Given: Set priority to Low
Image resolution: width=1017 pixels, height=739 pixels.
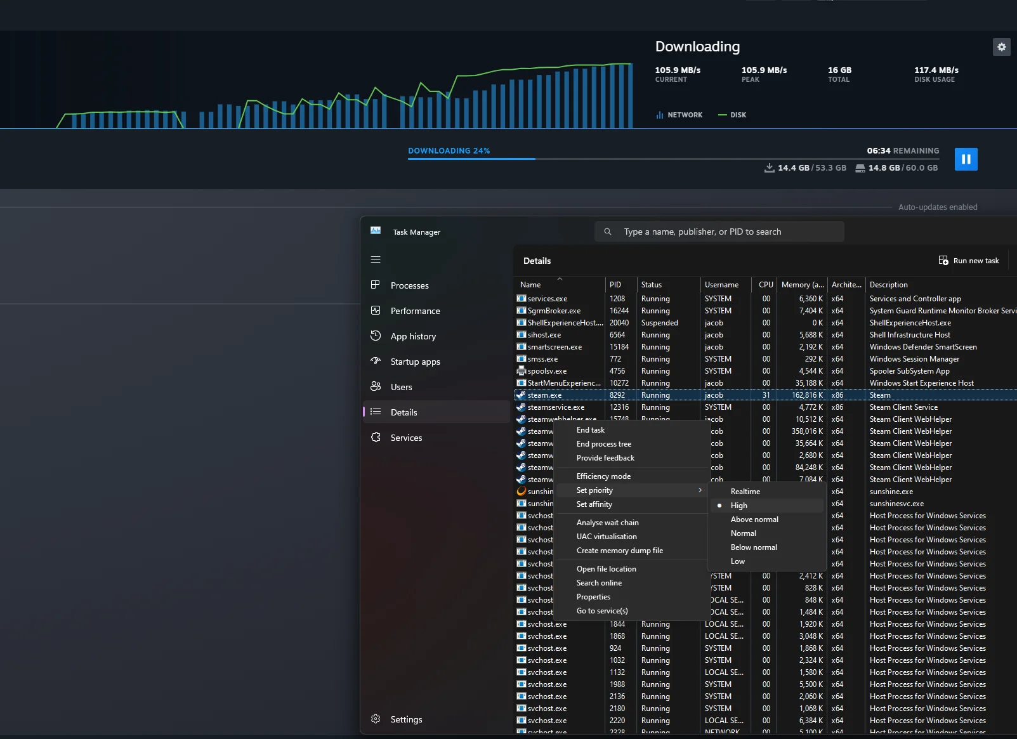Looking at the screenshot, I should 766,561.
